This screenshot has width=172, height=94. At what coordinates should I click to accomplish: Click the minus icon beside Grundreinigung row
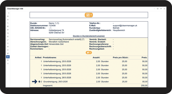(39, 81)
